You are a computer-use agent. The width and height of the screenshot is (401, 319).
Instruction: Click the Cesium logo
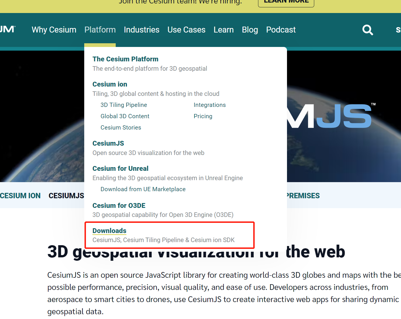8,29
